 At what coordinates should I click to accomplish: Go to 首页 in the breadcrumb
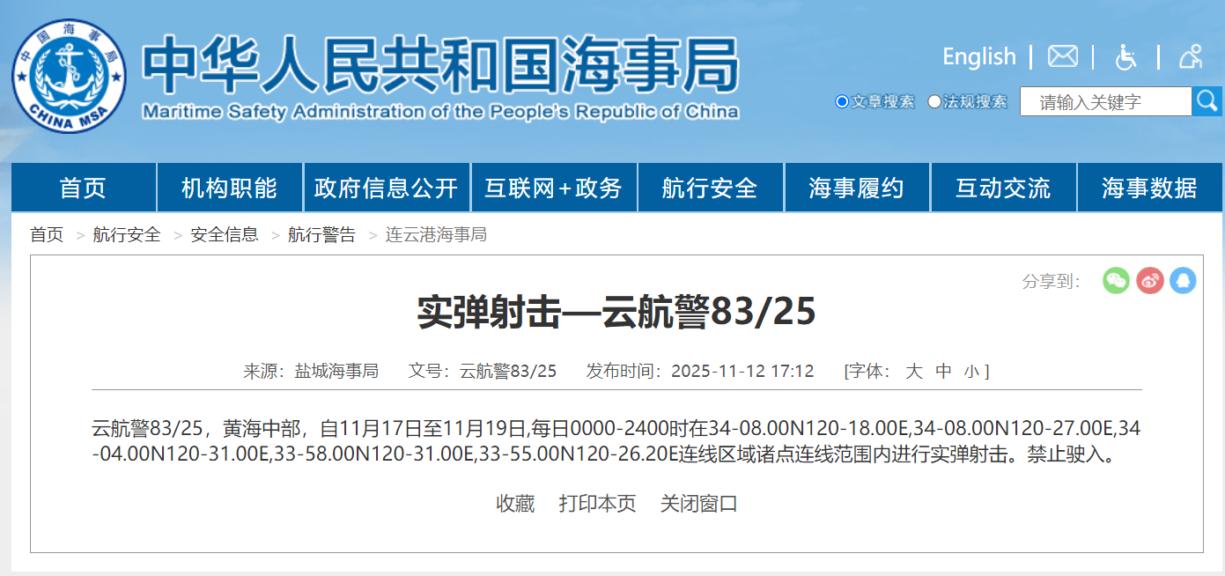(x=47, y=235)
